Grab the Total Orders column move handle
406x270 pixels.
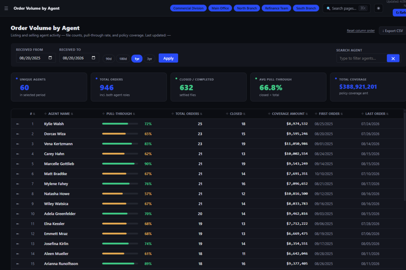pos(173,114)
